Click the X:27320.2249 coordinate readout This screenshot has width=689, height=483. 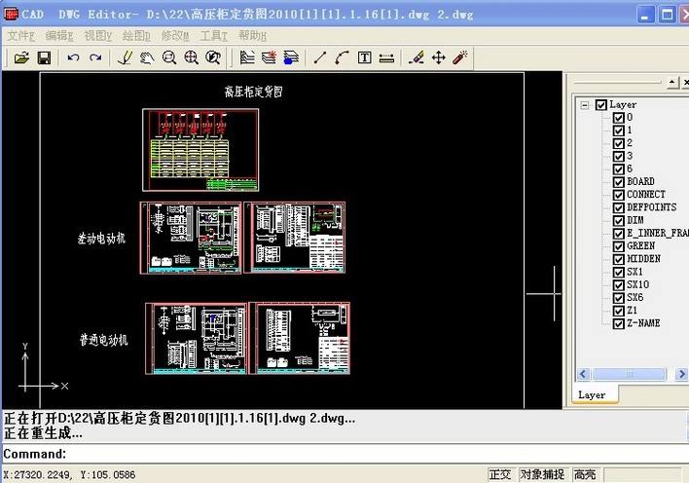(38, 475)
